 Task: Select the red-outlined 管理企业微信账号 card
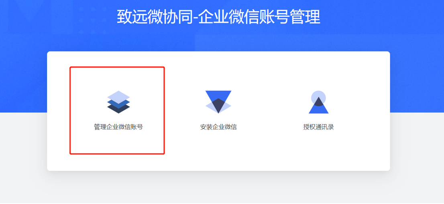coord(117,111)
